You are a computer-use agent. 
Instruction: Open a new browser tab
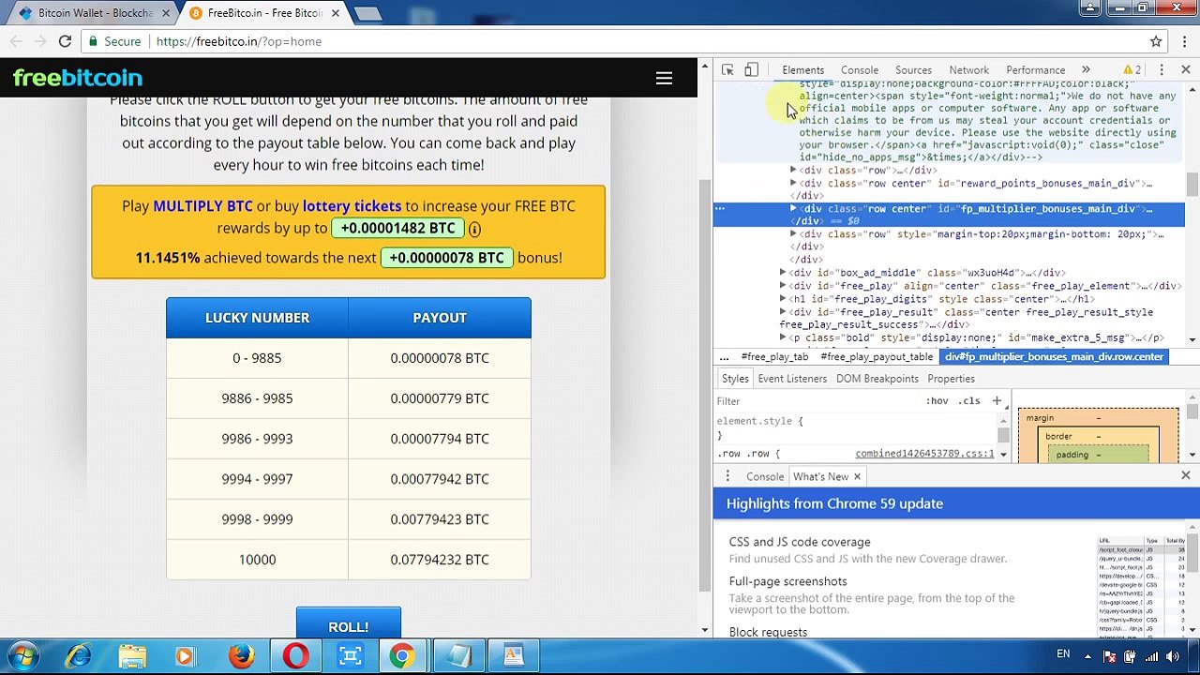coord(367,13)
